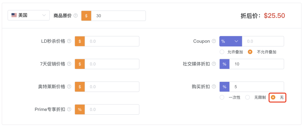Click help icon next to 商品原价

coord(75,16)
